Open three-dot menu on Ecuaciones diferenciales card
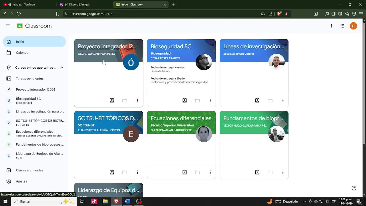Viewport: 366px width, 206px height. point(210,172)
